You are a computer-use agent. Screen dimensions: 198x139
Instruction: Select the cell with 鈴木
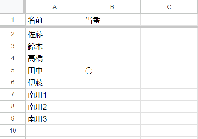pyautogui.click(x=54, y=46)
